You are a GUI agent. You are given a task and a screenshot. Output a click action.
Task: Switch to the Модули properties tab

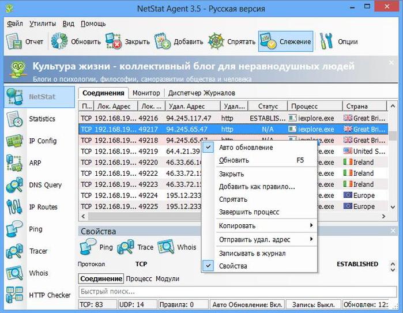coord(167,278)
